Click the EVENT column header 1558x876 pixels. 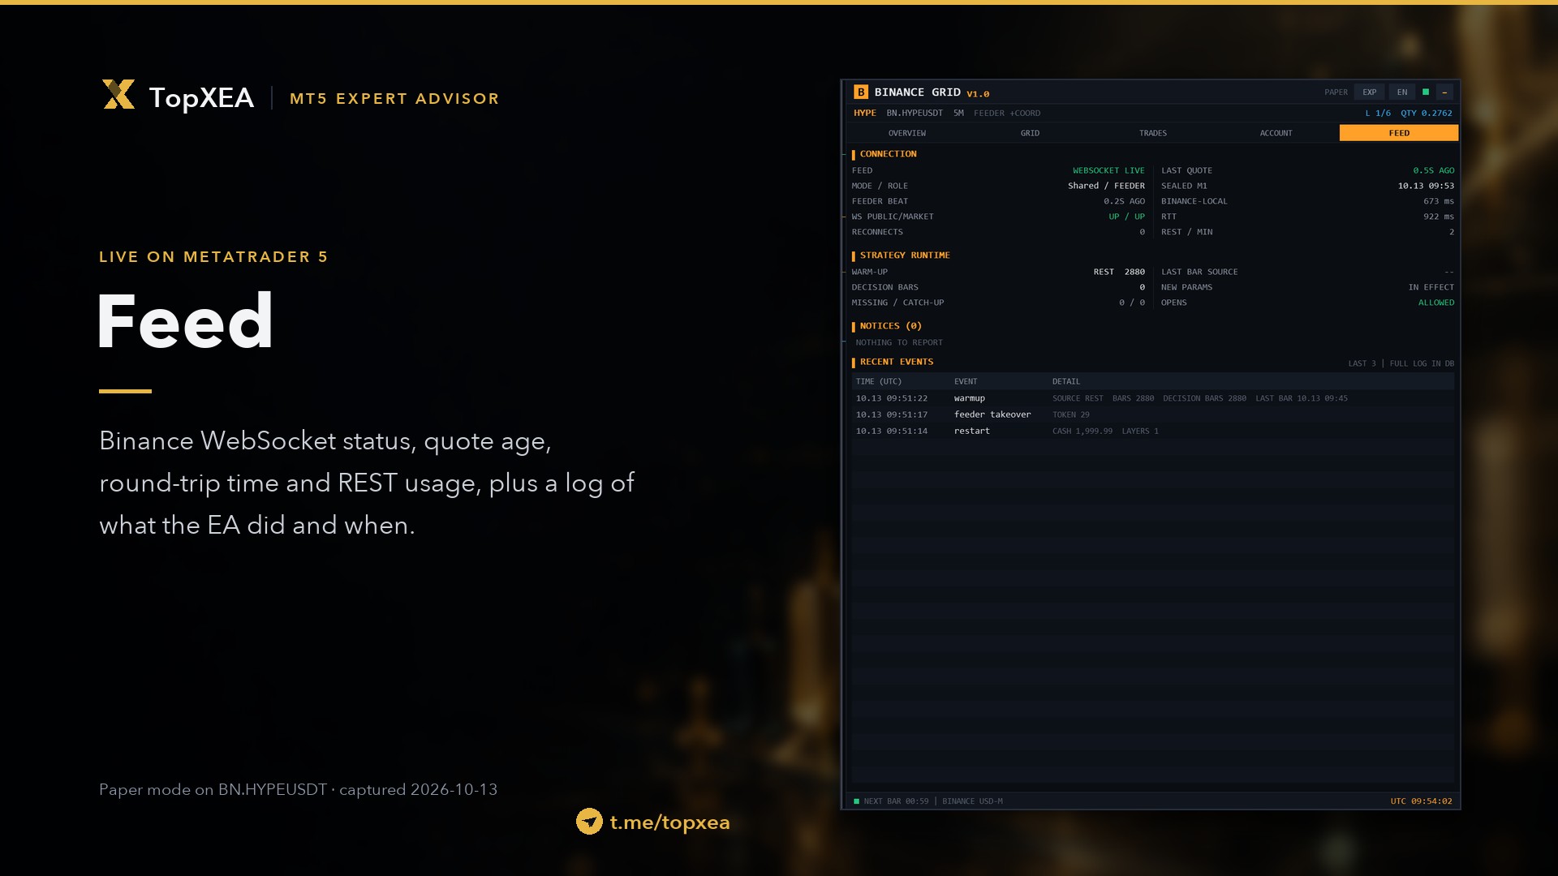(x=966, y=381)
